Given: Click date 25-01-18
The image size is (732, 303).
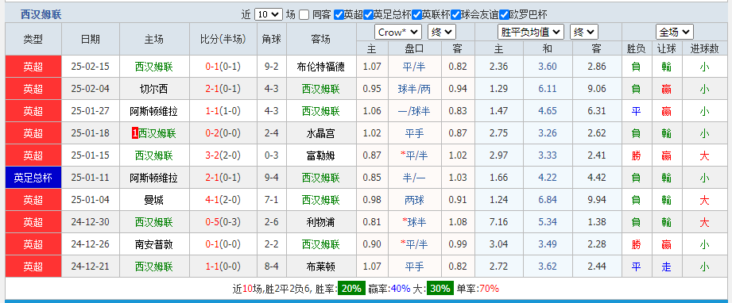Looking at the screenshot, I should [x=90, y=134].
